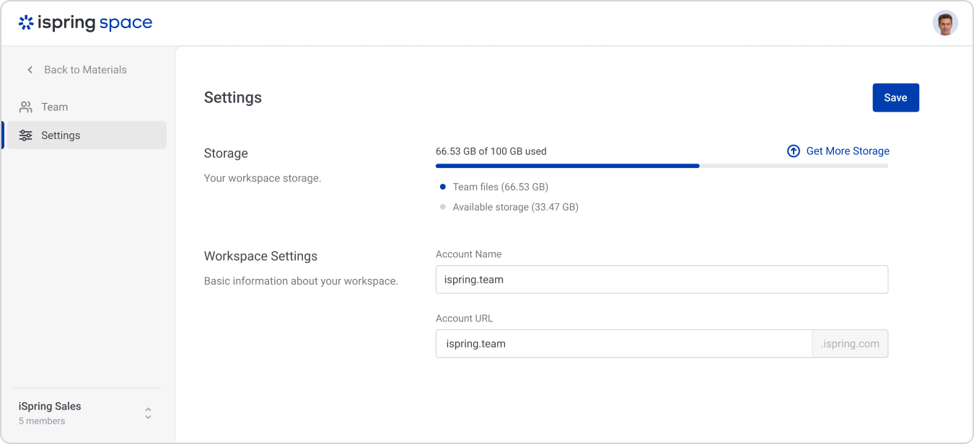Click the Settings sliders icon
The height and width of the screenshot is (444, 974).
[x=26, y=136]
